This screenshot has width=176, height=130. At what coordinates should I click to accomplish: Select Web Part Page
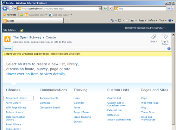click(150, 103)
